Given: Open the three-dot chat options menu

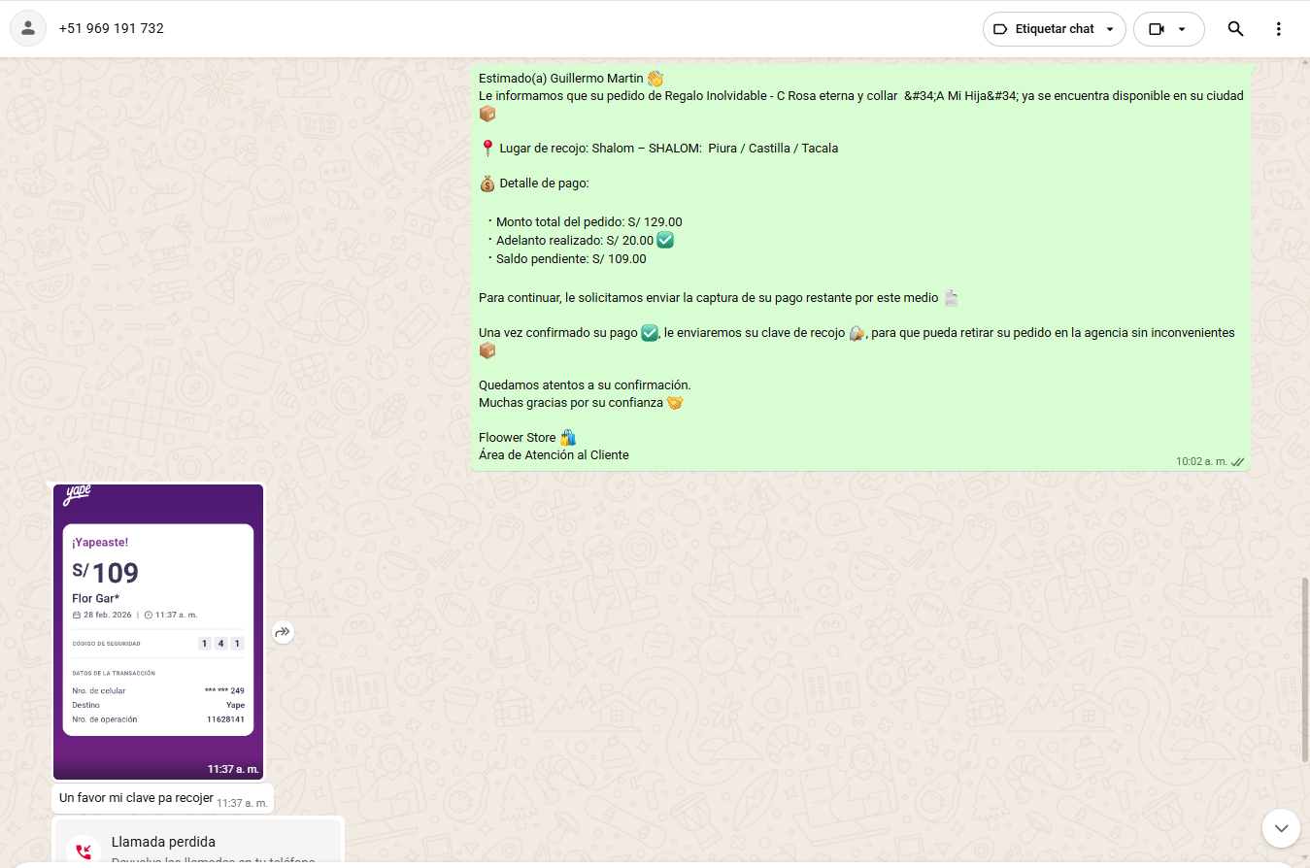Looking at the screenshot, I should click(x=1279, y=29).
